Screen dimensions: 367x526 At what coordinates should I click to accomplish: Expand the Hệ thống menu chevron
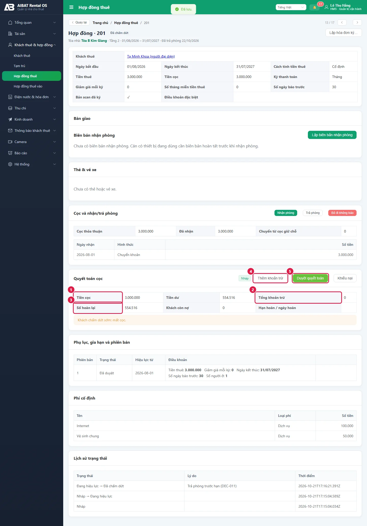55,164
